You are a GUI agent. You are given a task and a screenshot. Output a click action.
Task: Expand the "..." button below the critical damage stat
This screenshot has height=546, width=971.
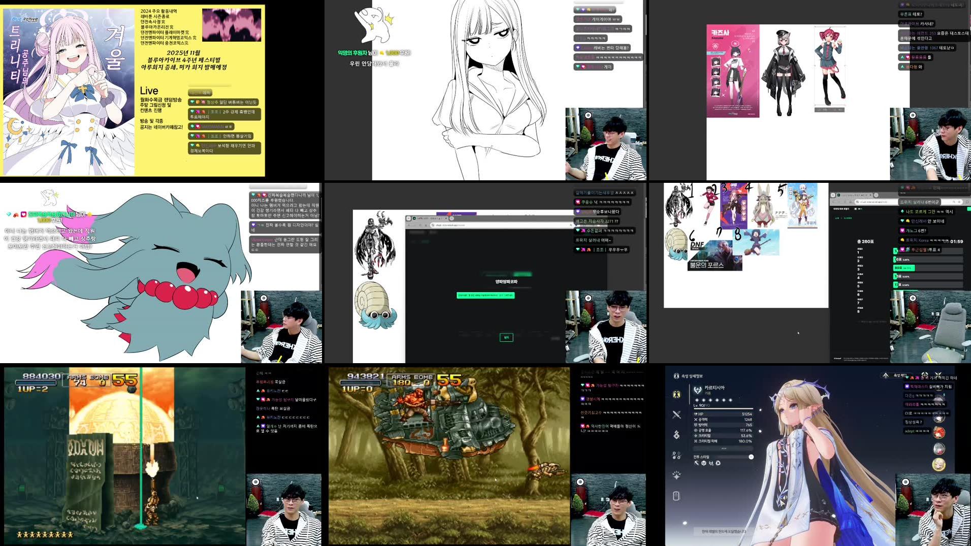click(x=723, y=448)
